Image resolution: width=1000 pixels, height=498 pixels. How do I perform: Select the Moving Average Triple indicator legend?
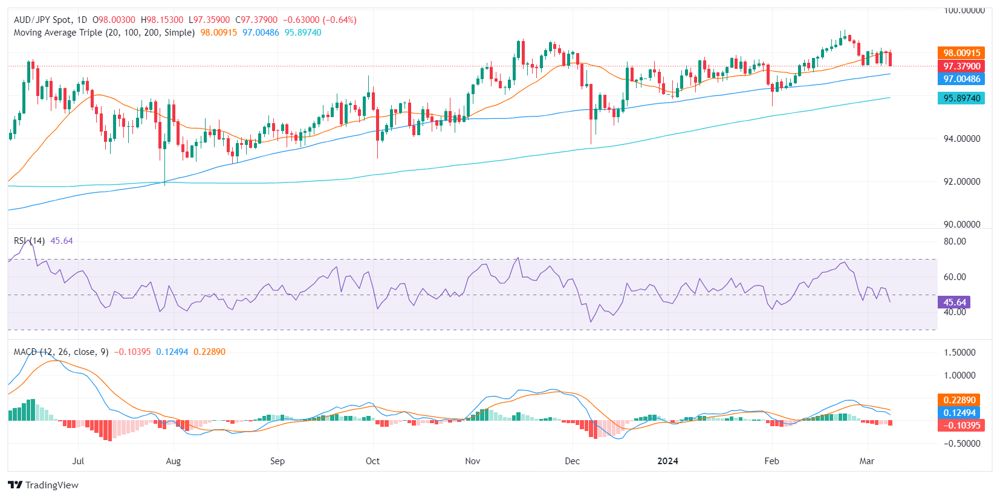[x=104, y=33]
